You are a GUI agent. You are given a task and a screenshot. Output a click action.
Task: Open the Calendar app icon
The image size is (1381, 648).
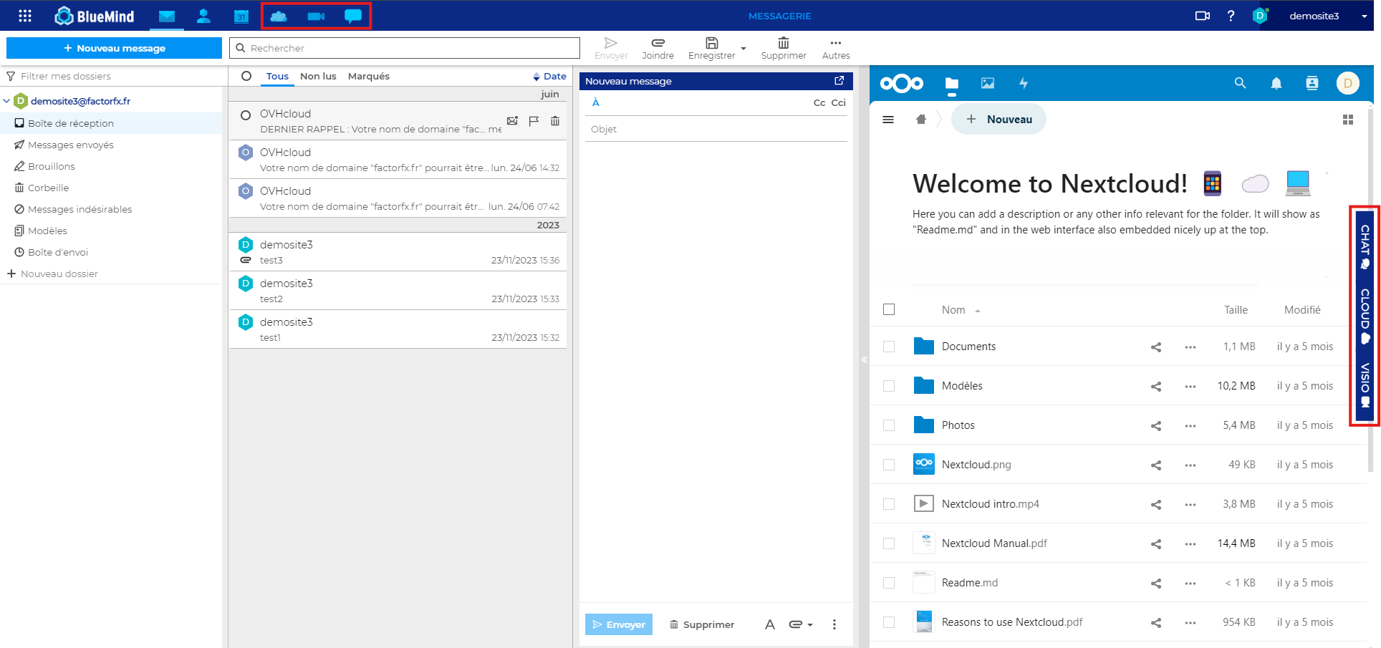coord(241,16)
